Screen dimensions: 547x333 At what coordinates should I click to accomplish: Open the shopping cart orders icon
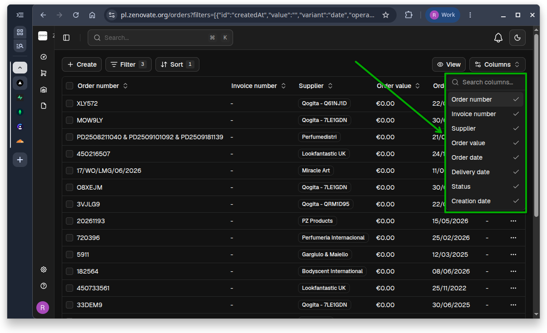44,73
